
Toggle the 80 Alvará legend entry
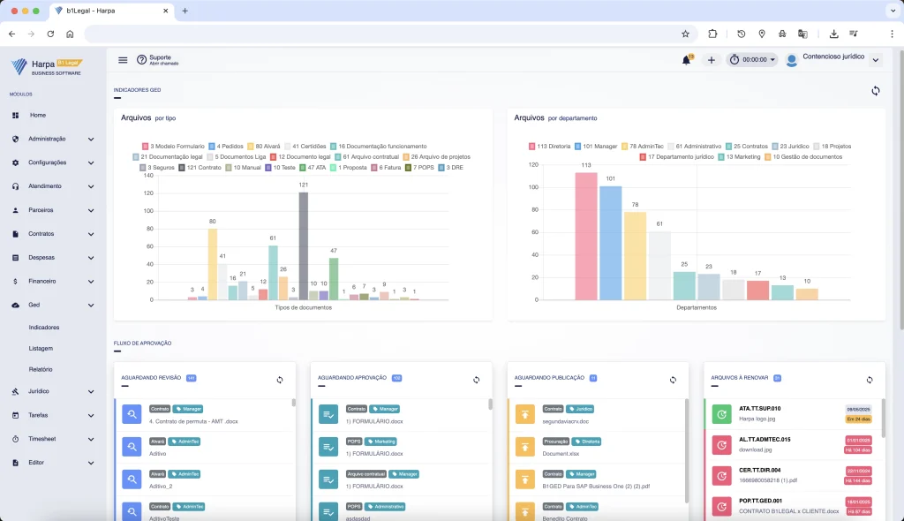coord(263,146)
